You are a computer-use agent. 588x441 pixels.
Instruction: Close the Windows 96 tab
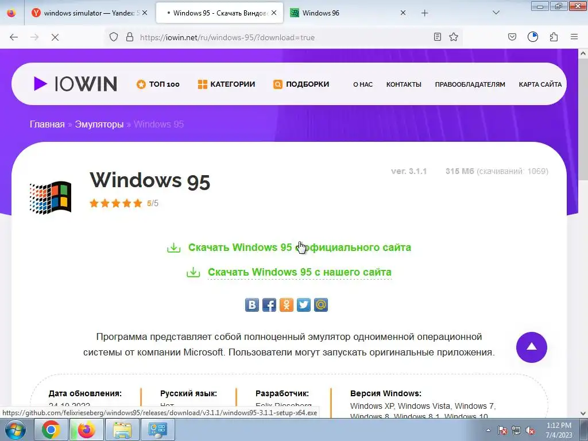[403, 13]
